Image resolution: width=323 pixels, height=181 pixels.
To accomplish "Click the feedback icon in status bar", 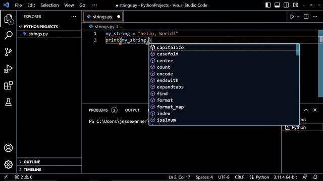I will pos(305,177).
